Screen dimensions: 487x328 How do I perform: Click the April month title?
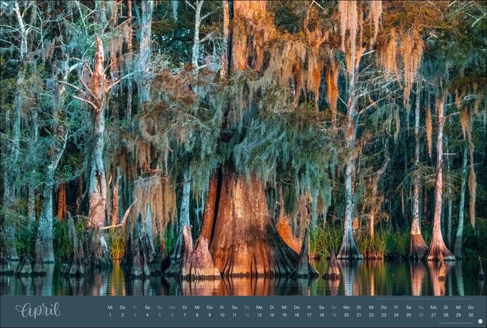(x=38, y=310)
